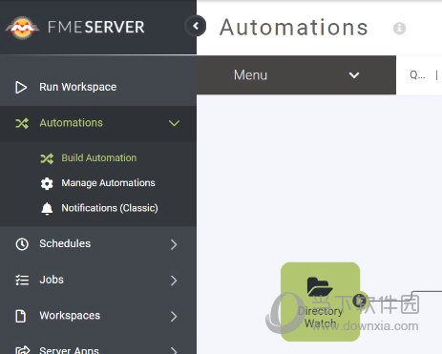This screenshot has height=354, width=442.
Task: Click the FME SERVER title text
Action: [96, 27]
